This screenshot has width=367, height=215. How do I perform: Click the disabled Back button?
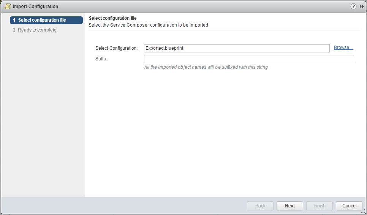(x=260, y=206)
